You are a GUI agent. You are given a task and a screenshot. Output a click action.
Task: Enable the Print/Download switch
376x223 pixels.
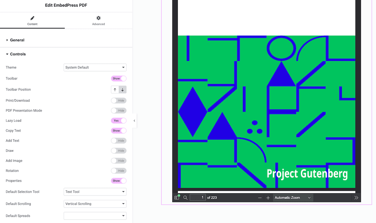119,101
